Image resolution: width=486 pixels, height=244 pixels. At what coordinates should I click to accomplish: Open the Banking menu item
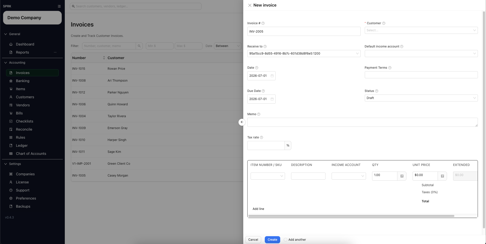[32, 81]
